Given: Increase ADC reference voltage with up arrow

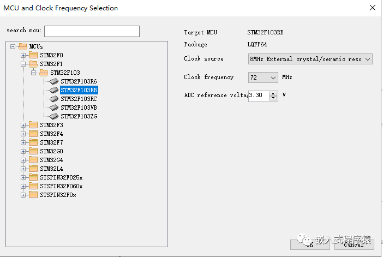Looking at the screenshot, I should tap(273, 93).
